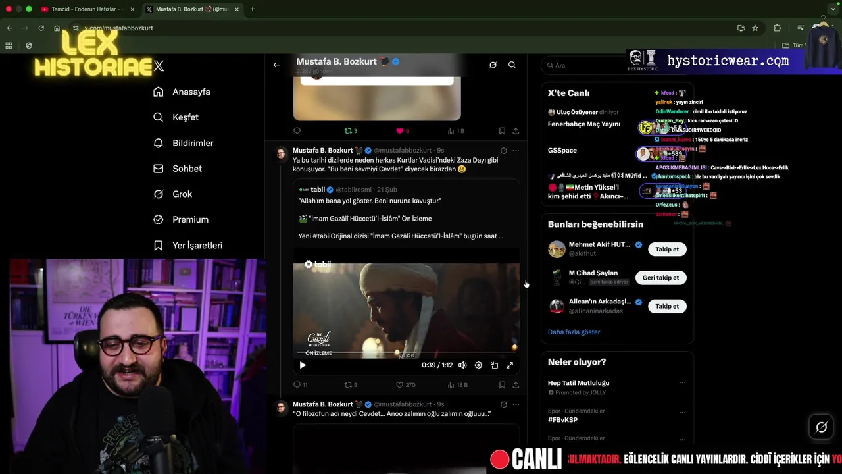Follow Alican'ın Arkadaşl... with Takip et
The width and height of the screenshot is (842, 474).
[x=667, y=306]
